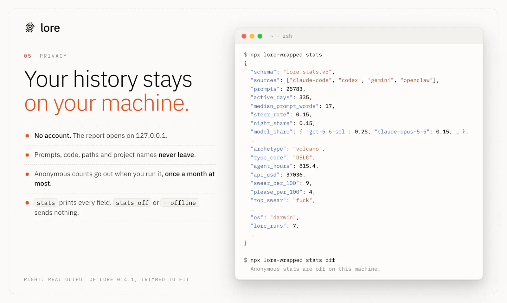This screenshot has width=507, height=303.
Task: Click the "05" section number
Action: (28, 56)
